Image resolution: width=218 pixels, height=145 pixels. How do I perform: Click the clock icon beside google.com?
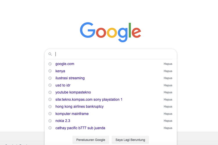[x=50, y=64]
